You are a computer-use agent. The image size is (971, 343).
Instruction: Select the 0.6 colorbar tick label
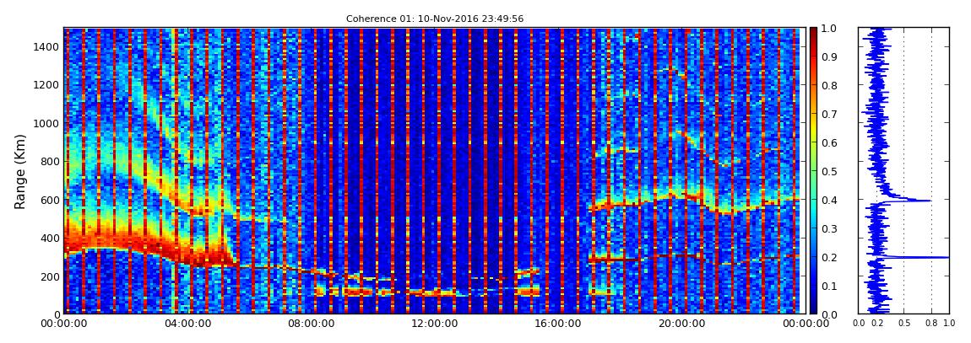tap(827, 142)
